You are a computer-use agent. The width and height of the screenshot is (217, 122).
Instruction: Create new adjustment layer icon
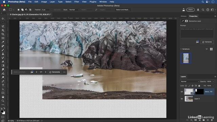(200, 120)
